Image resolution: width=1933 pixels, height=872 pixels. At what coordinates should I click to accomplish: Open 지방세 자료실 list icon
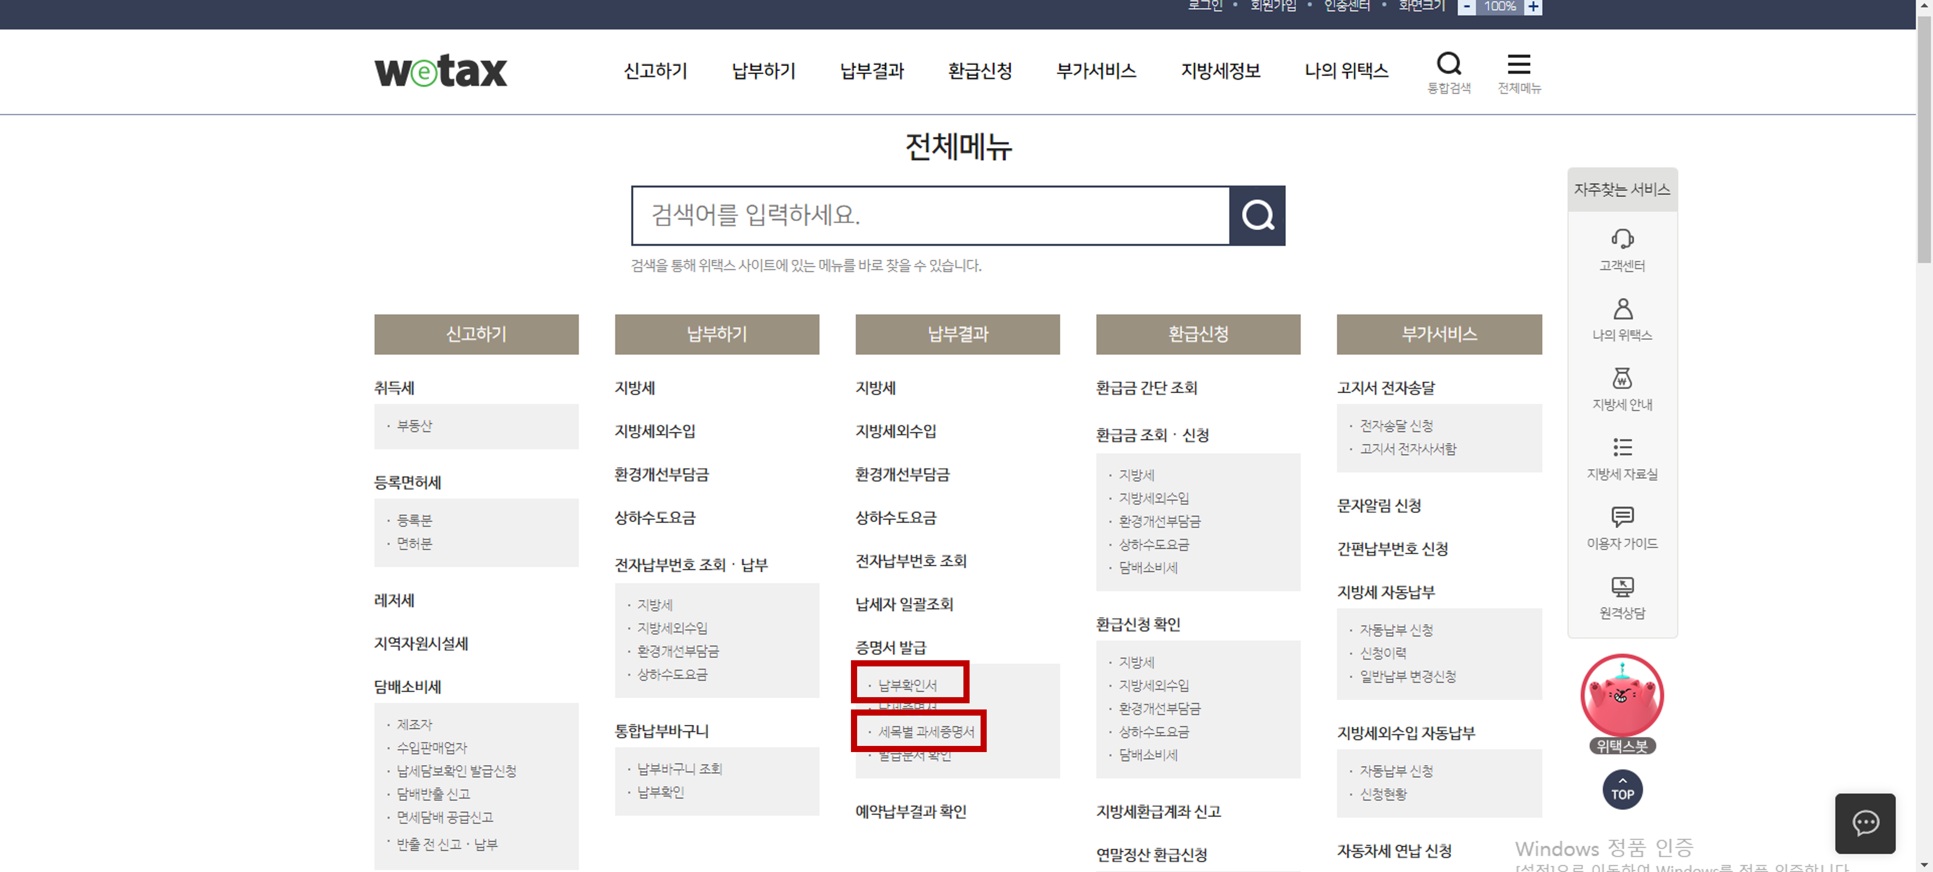click(x=1622, y=447)
